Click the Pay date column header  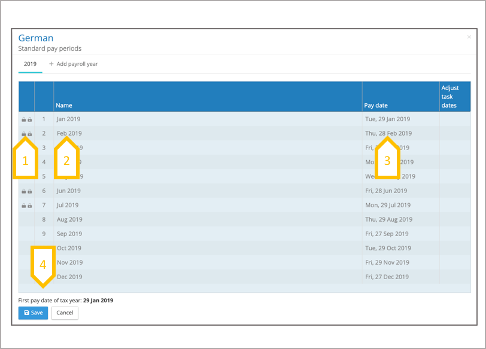coord(376,106)
